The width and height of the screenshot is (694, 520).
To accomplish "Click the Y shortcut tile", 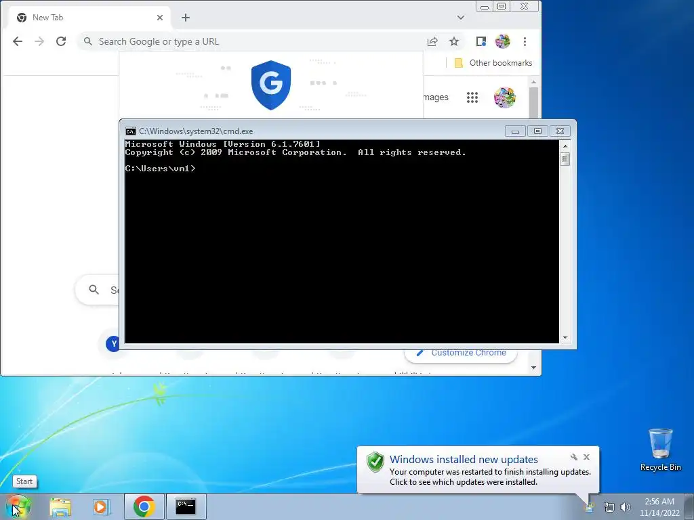I will (x=113, y=343).
